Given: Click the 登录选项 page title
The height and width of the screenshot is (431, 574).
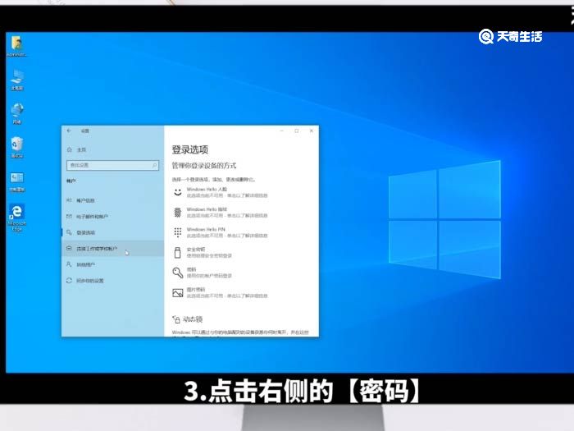Looking at the screenshot, I should click(x=190, y=149).
